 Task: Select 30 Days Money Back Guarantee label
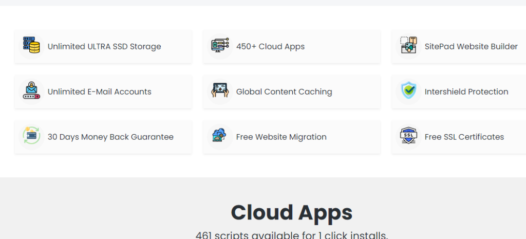pyautogui.click(x=111, y=137)
